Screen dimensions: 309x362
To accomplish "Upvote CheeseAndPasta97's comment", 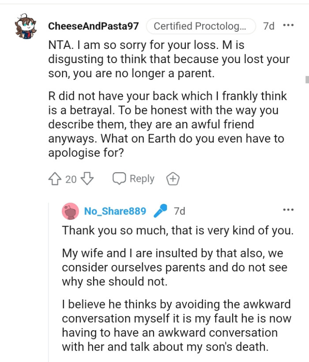I will coord(54,178).
